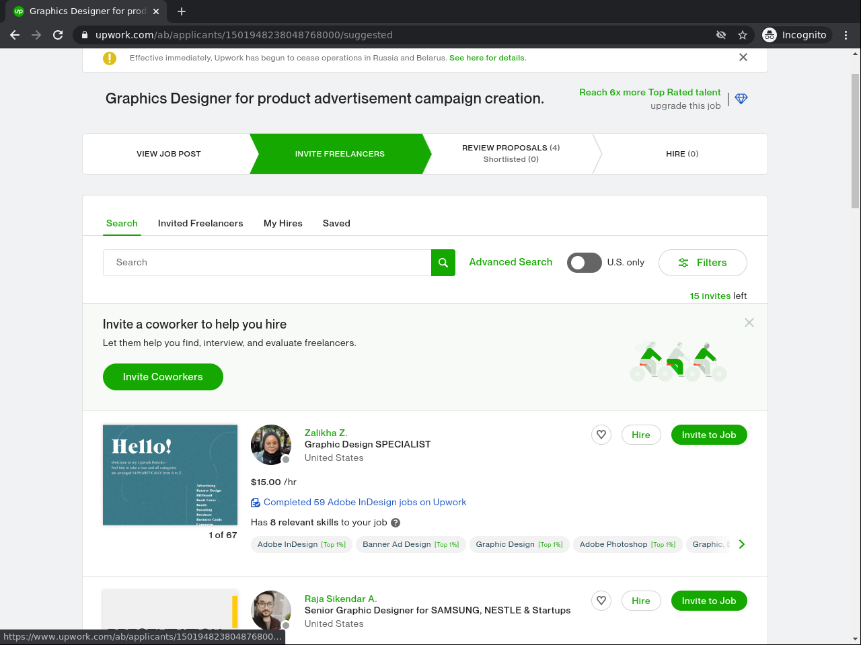The image size is (861, 645).
Task: Open Zalikha Z.'s portfolio thumbnail
Action: point(170,475)
